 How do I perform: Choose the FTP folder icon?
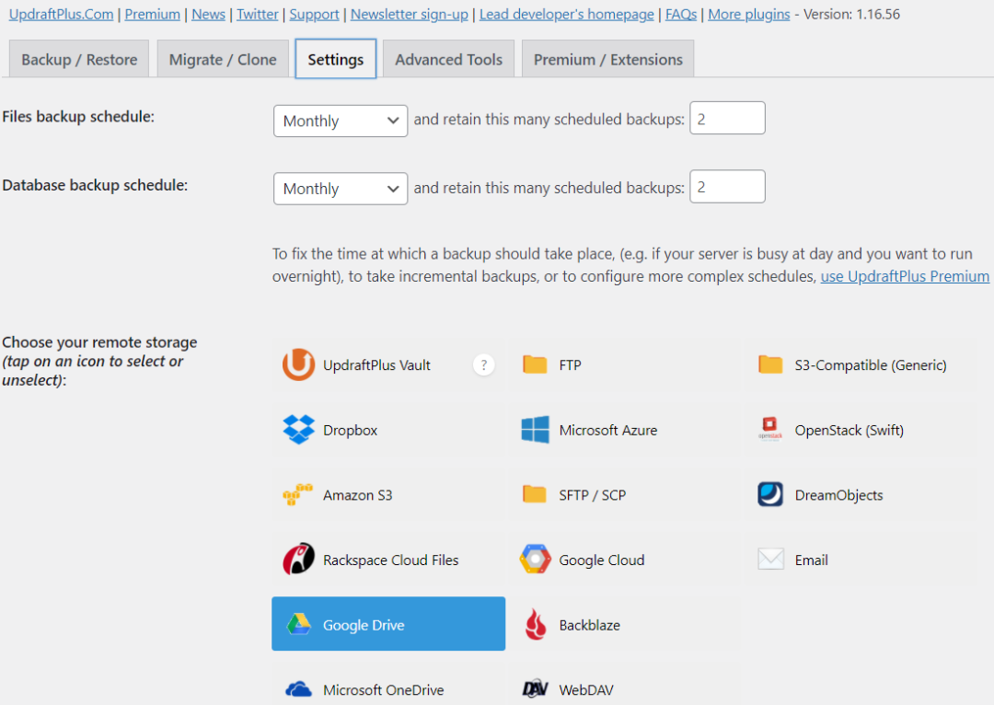point(535,364)
